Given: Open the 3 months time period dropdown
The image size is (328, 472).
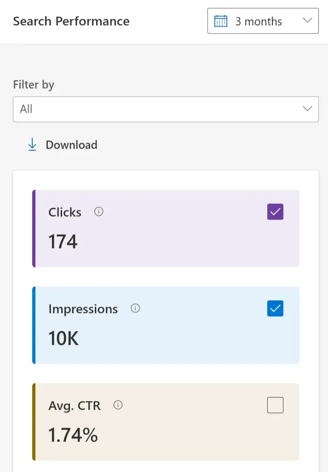Looking at the screenshot, I should tap(263, 21).
